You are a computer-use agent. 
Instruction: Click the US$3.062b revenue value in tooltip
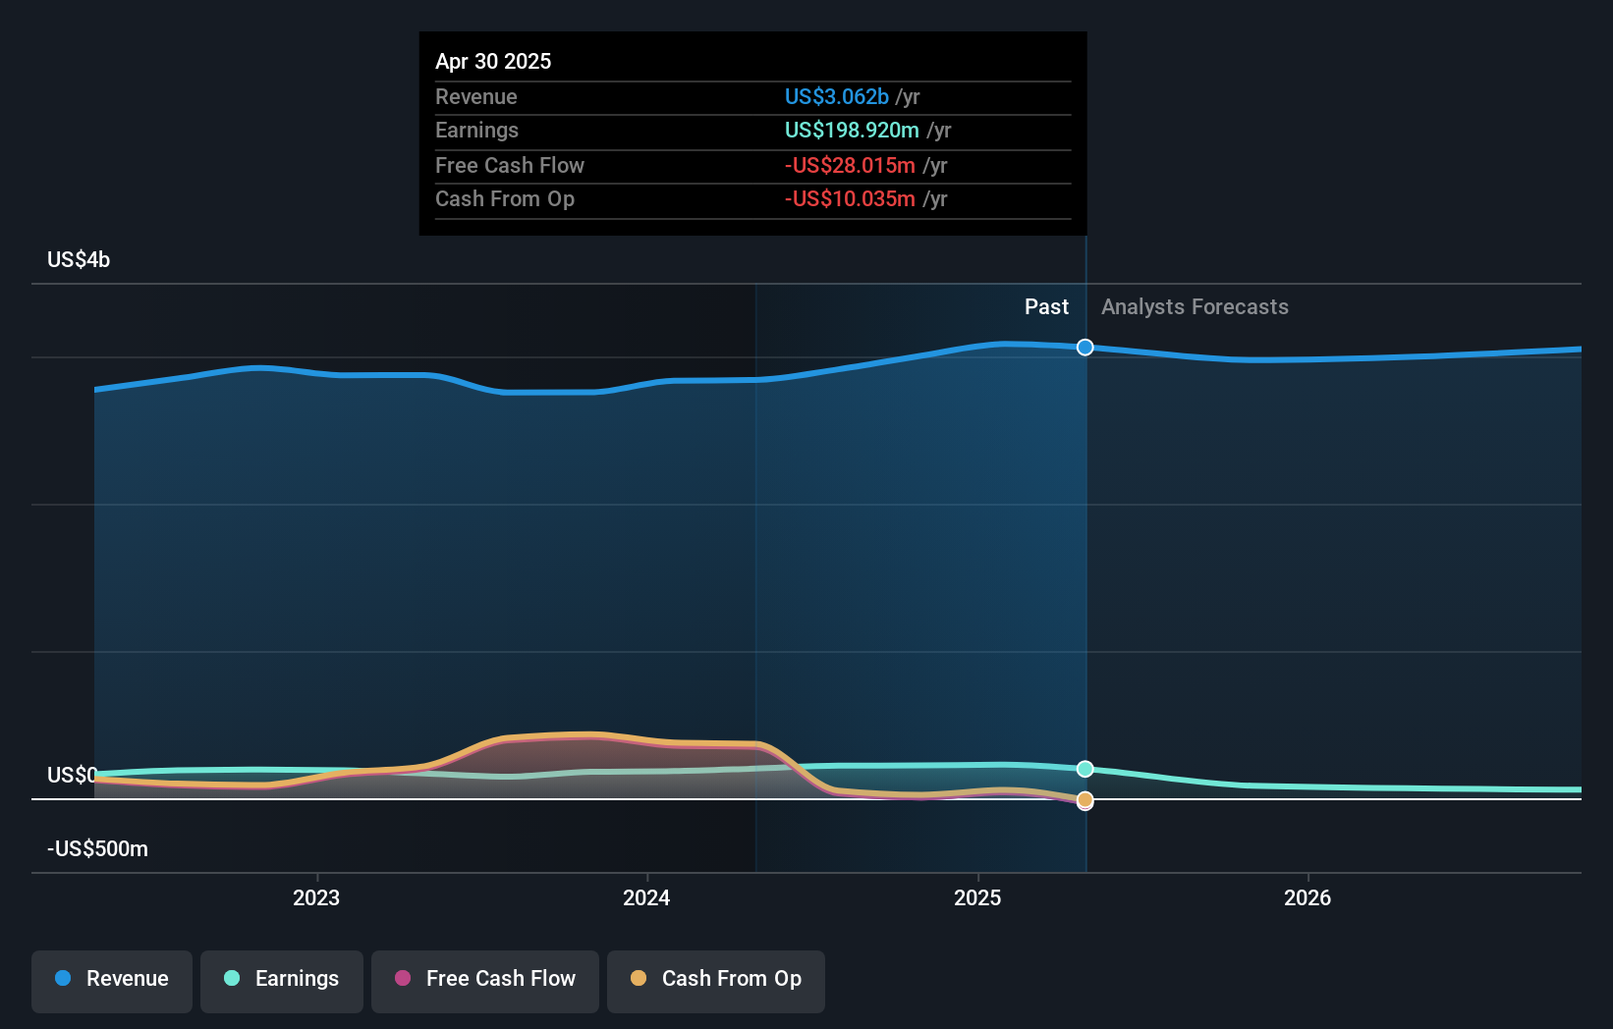[x=836, y=96]
